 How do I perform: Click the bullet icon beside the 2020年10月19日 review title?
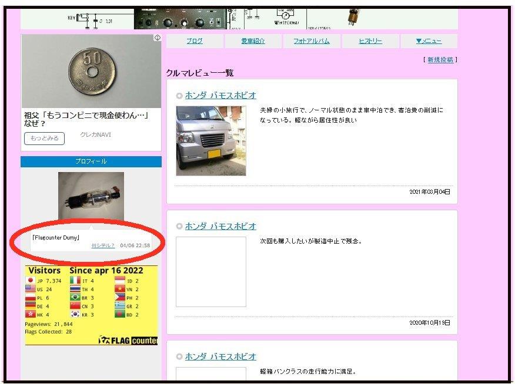coord(179,226)
